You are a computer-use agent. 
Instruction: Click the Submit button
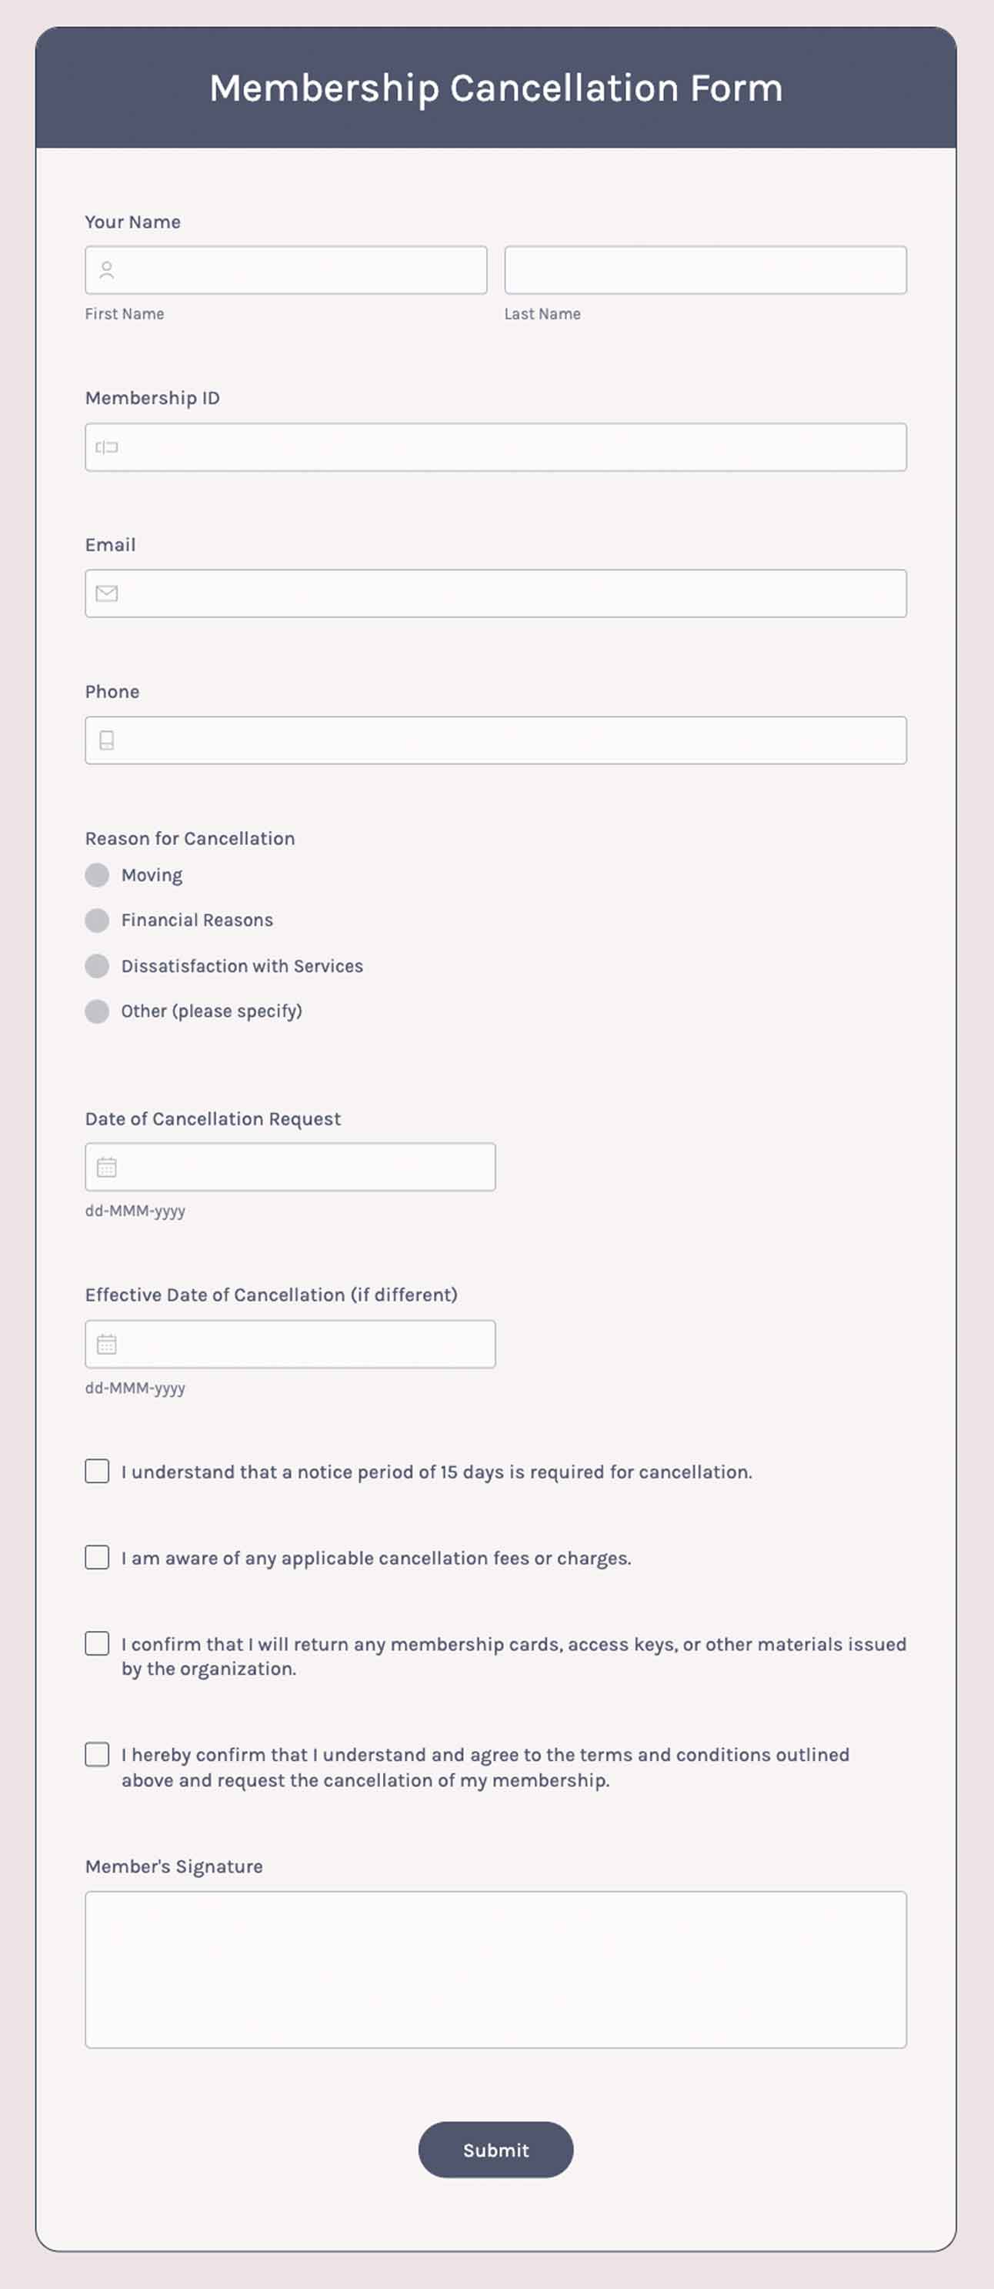pos(495,2150)
